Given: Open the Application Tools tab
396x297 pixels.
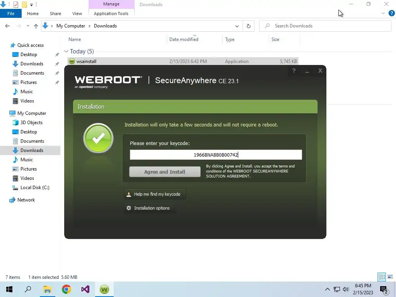Looking at the screenshot, I should point(111,14).
